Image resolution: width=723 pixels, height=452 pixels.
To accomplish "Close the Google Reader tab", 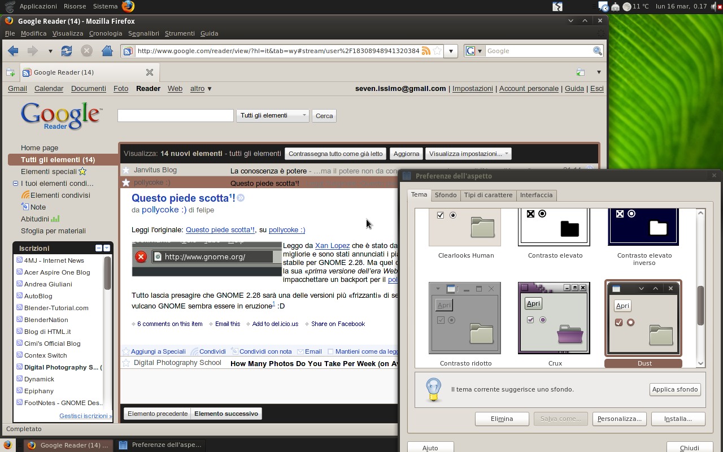I will [150, 72].
